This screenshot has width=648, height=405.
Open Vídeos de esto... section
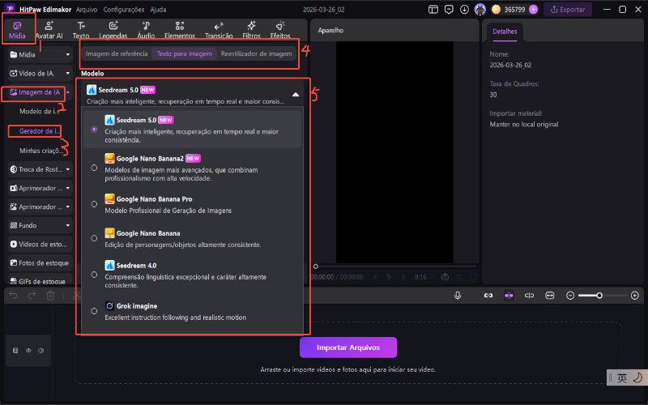(x=40, y=245)
